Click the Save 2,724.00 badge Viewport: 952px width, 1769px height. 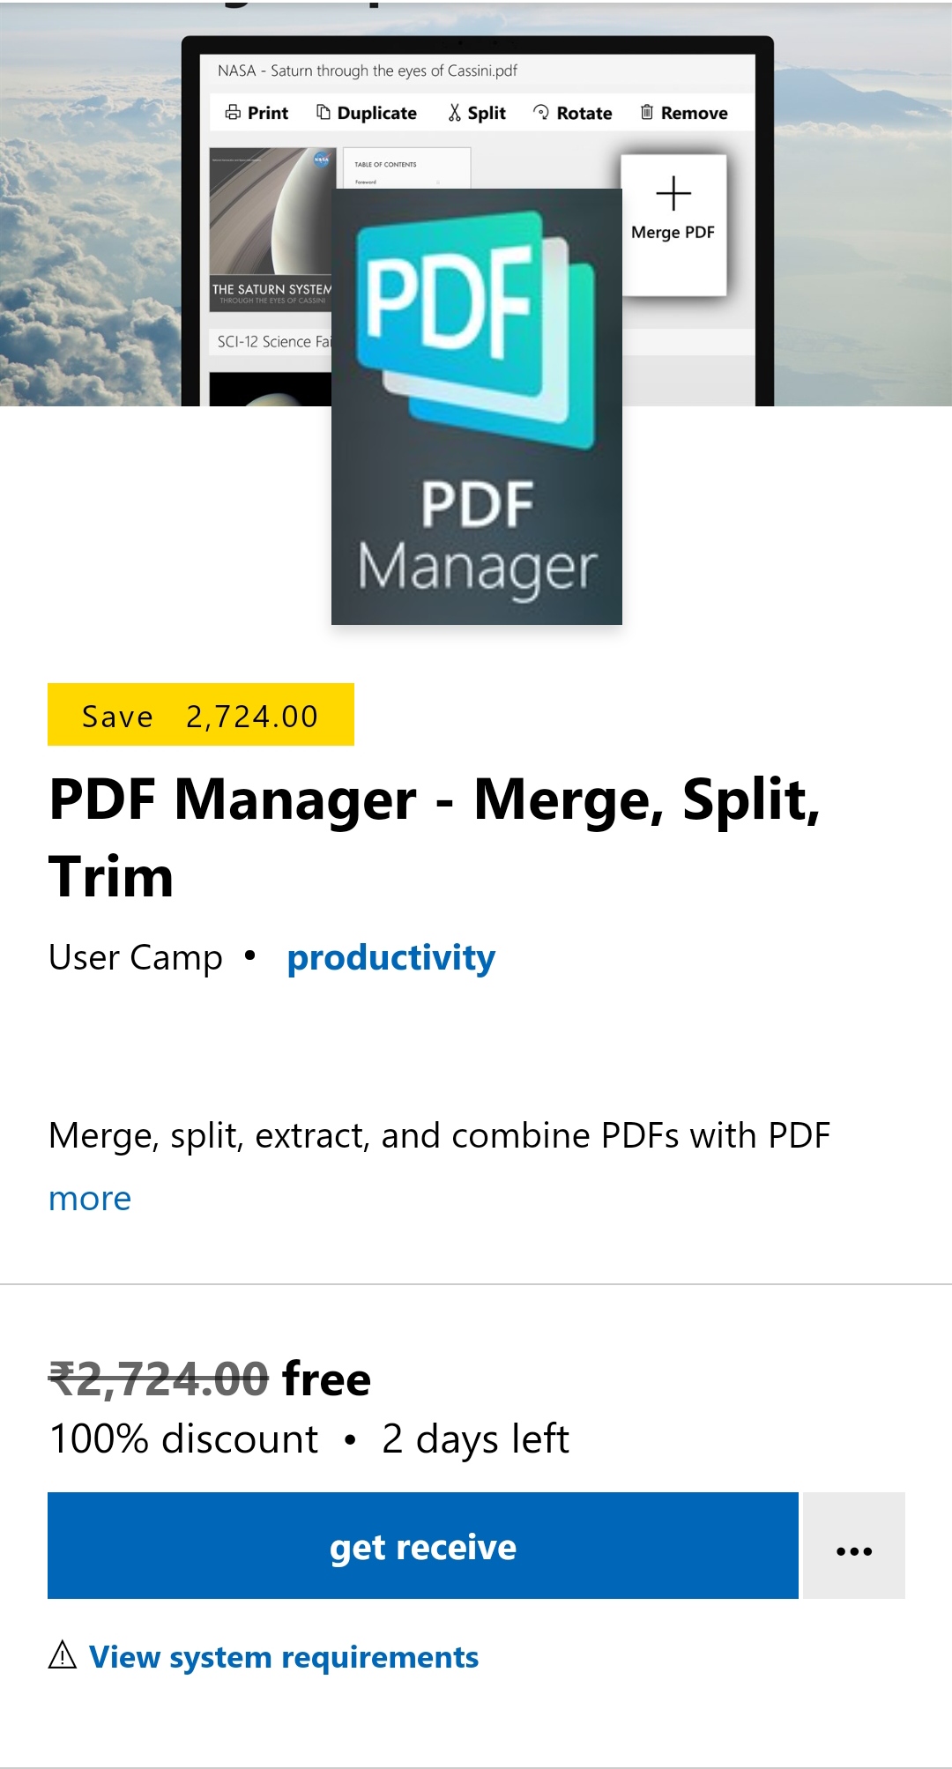click(200, 716)
